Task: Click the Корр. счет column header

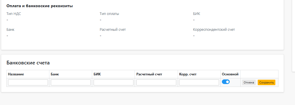Action: click(x=188, y=74)
